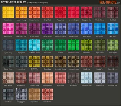
Task: Click the Dusk Red swatch
Action: (113, 12)
